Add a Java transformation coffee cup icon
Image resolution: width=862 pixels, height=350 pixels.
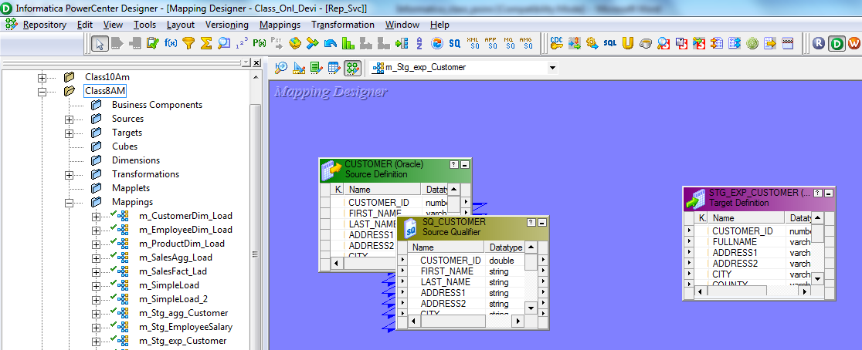click(x=646, y=43)
